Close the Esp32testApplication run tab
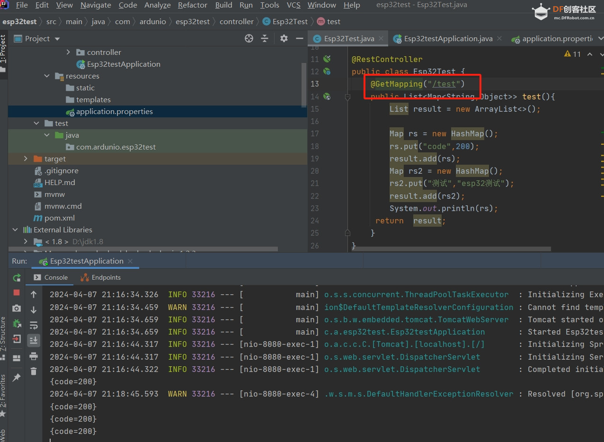604x442 pixels. click(x=130, y=261)
